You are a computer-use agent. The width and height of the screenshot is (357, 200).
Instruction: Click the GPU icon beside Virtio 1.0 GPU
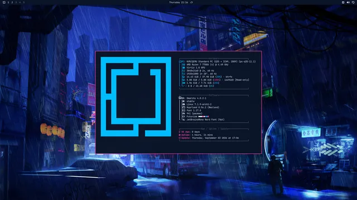(x=184, y=68)
